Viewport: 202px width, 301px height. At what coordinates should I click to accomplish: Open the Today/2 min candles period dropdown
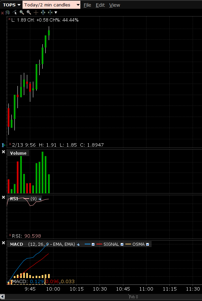51,5
